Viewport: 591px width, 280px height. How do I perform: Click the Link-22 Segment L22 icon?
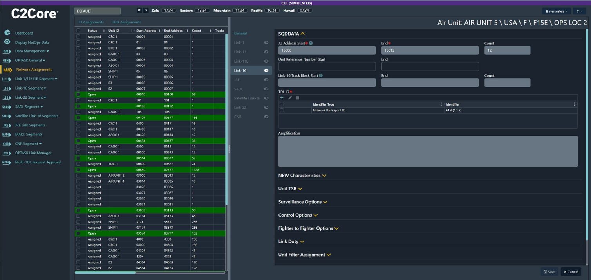7,97
